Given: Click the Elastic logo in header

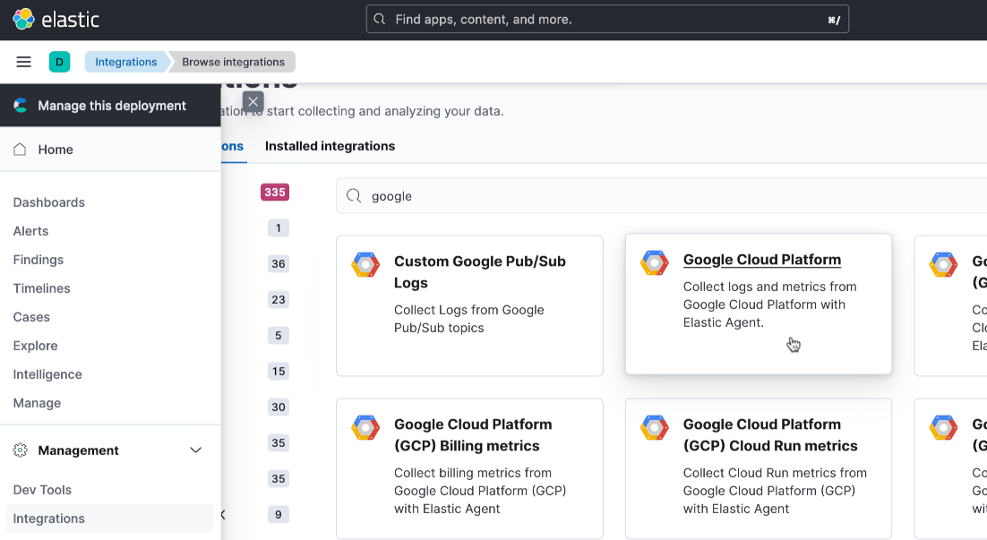Looking at the screenshot, I should [56, 19].
